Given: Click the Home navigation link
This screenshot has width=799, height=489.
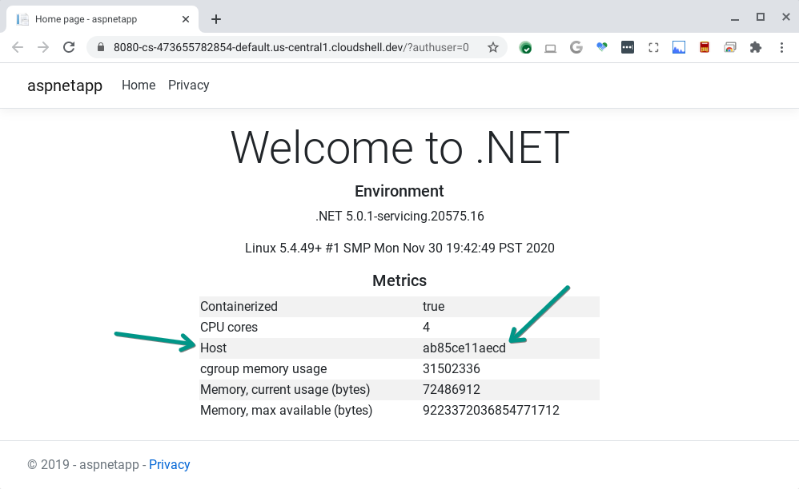Looking at the screenshot, I should 139,85.
